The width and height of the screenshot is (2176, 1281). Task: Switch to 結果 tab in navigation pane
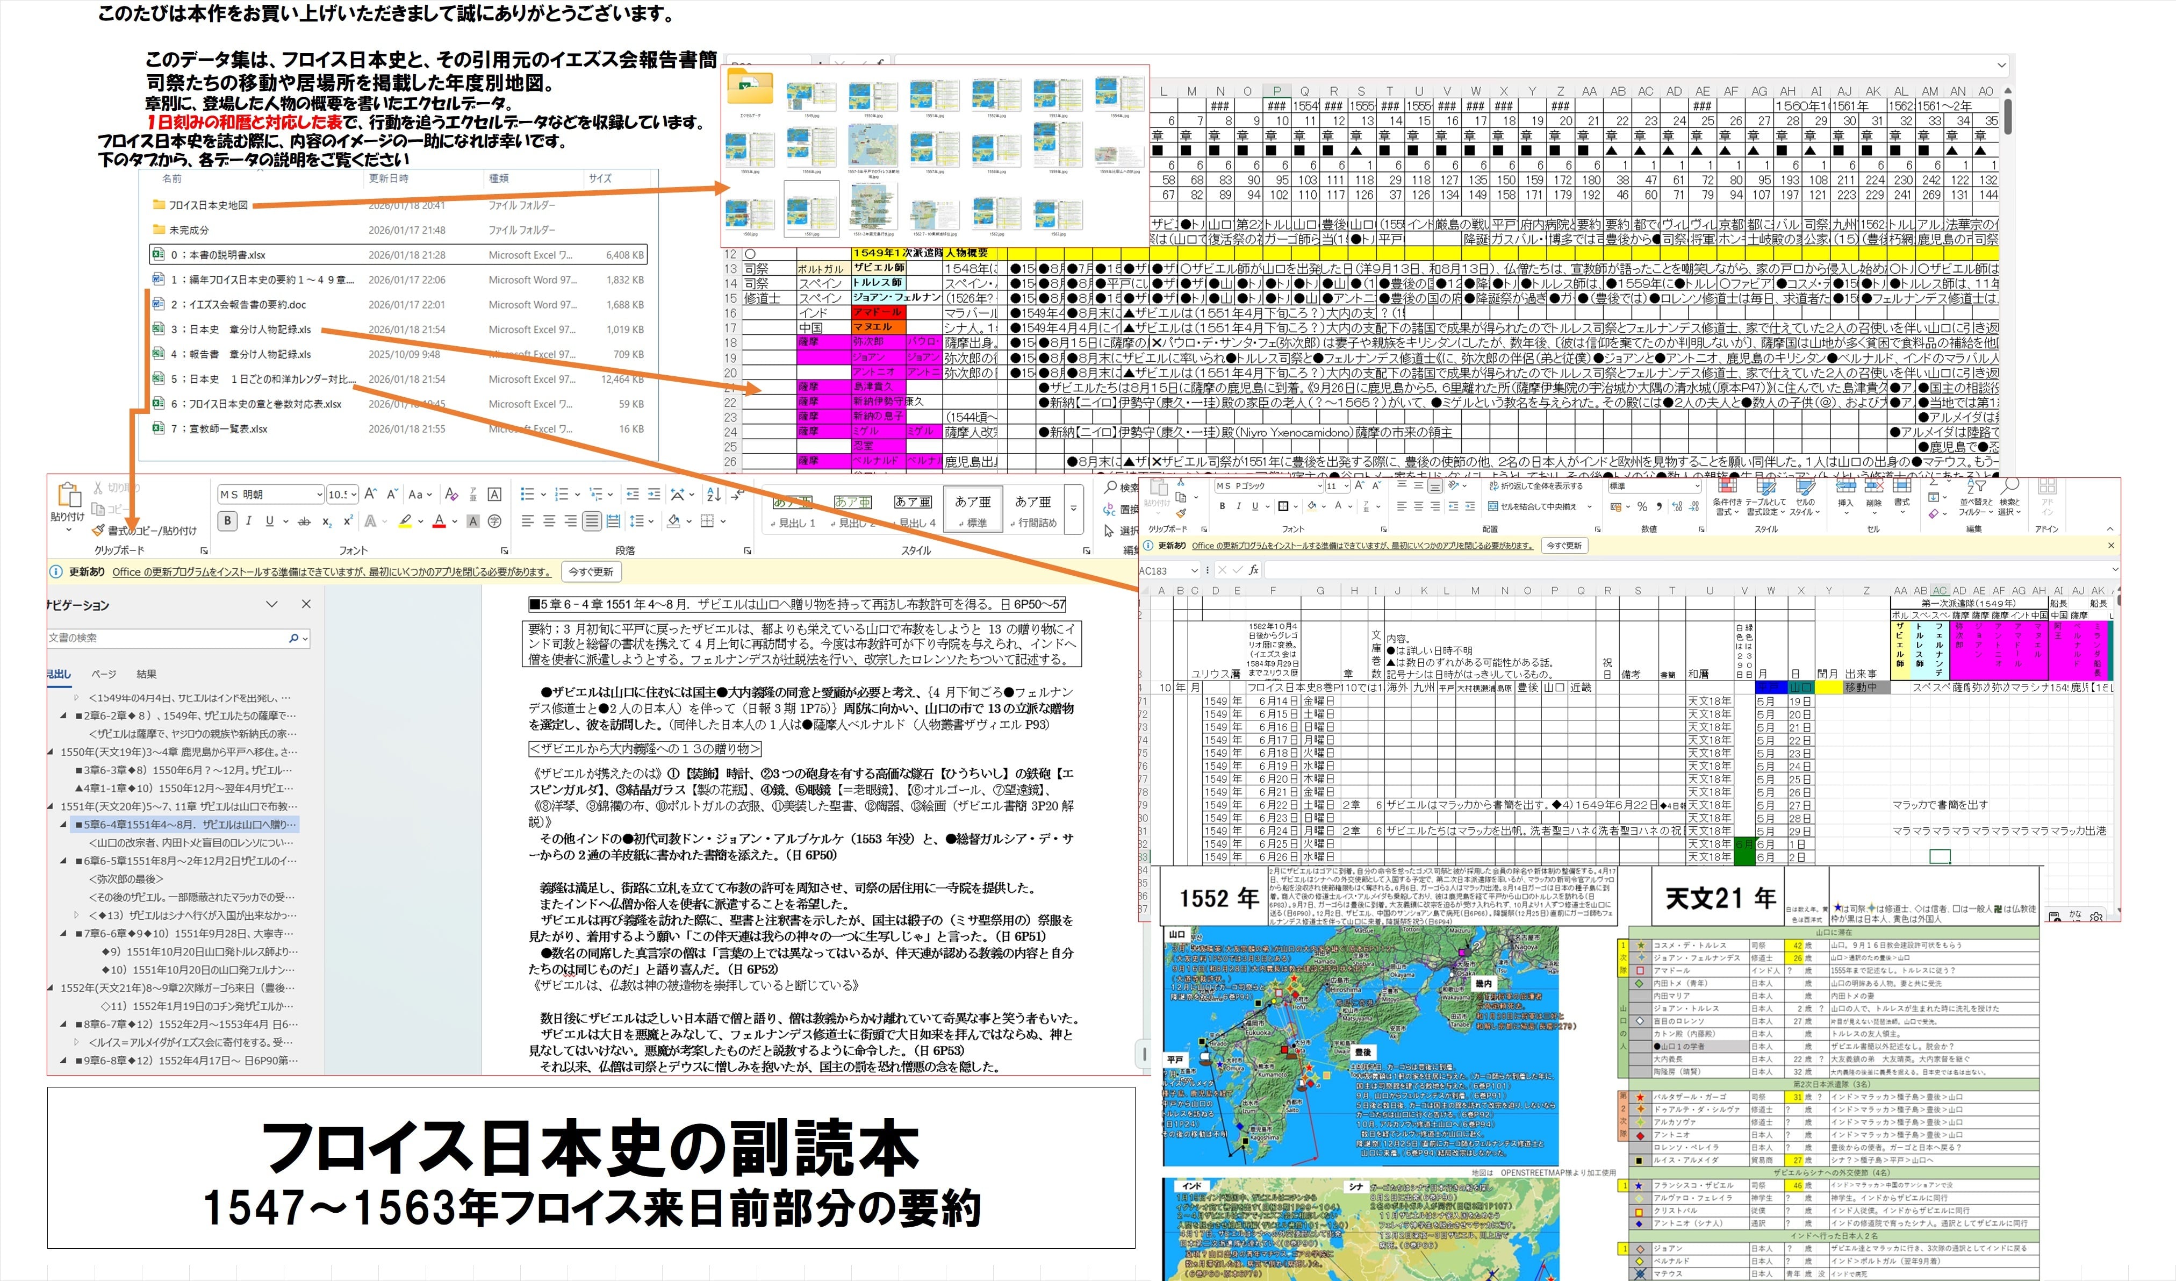146,674
